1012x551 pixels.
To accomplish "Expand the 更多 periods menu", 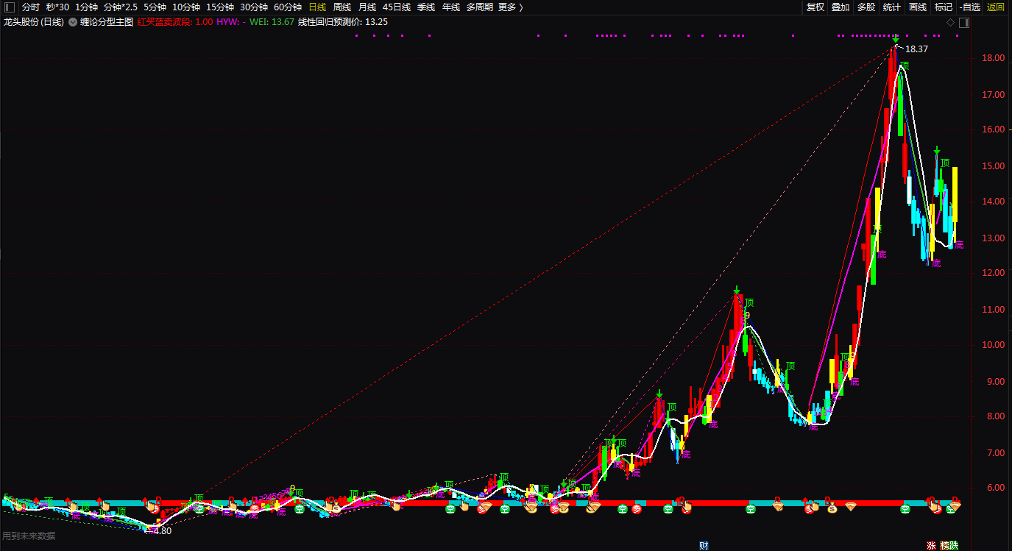I will tap(511, 7).
